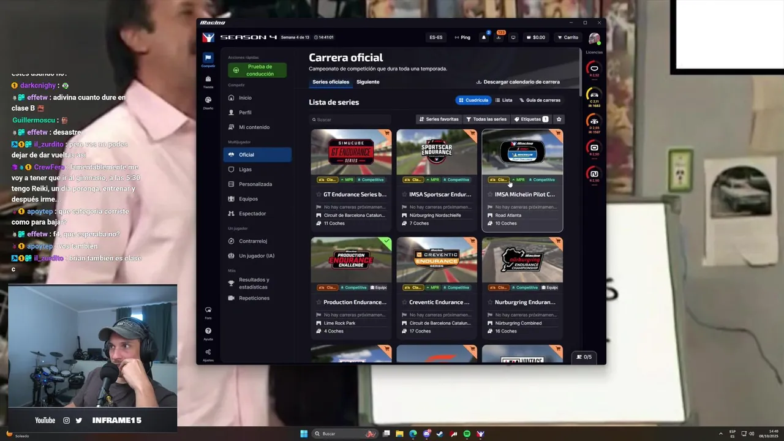Favorite the Creventic Endurance Series star
Image resolution: width=784 pixels, height=441 pixels.
pyautogui.click(x=404, y=302)
